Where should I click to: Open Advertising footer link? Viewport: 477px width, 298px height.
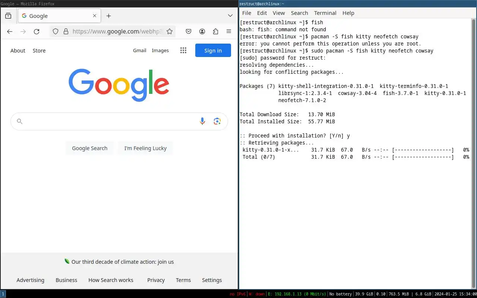[31, 280]
